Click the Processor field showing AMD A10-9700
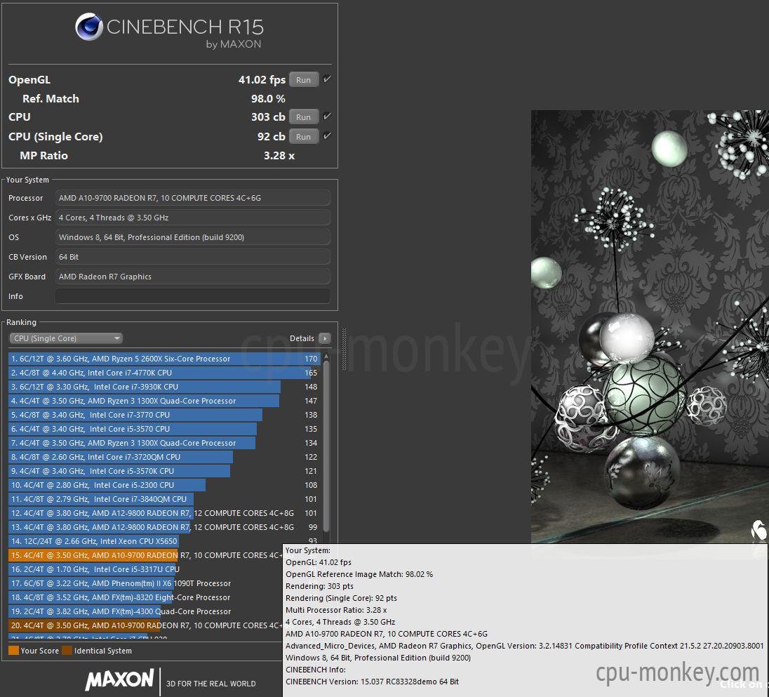 pyautogui.click(x=192, y=198)
